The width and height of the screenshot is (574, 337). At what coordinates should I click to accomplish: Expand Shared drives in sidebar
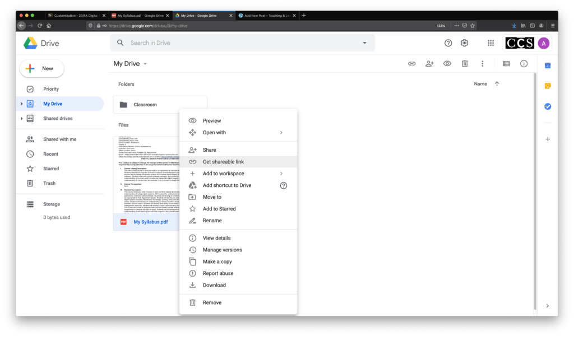coord(22,119)
